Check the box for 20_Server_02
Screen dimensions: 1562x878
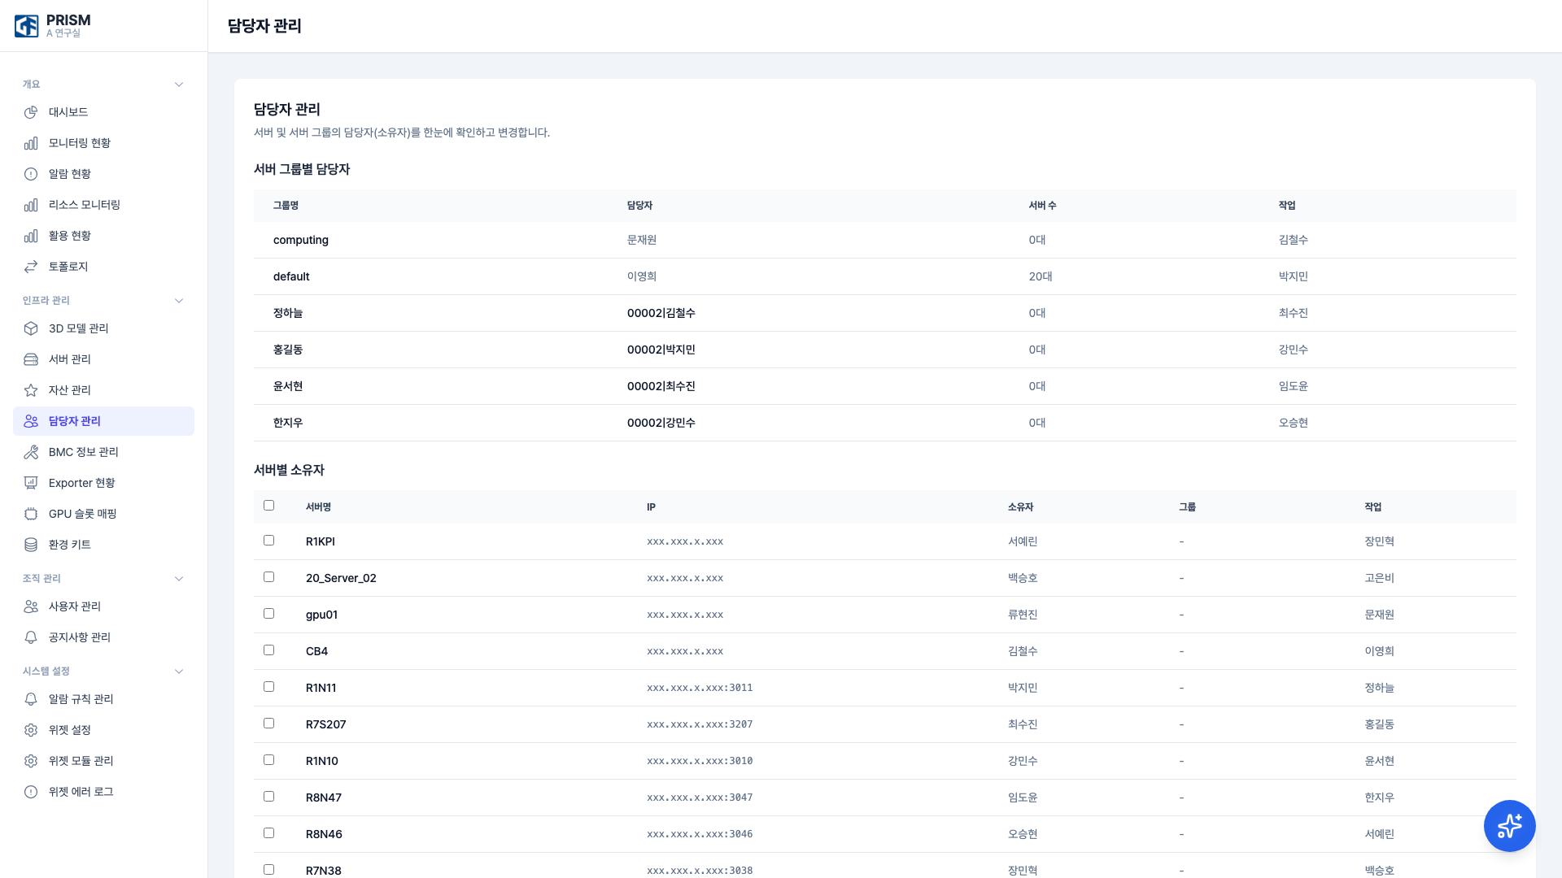pos(268,577)
